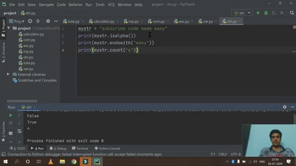Click Select Opened File target icon
Screen dimensions: 296x166
(30, 21)
